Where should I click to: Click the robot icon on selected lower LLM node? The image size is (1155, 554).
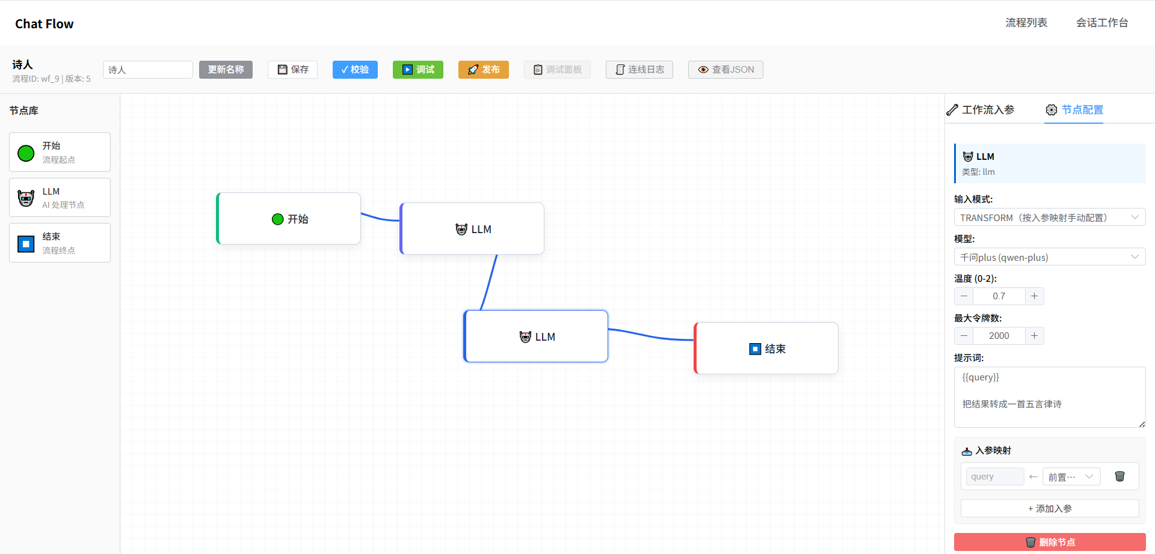click(525, 337)
